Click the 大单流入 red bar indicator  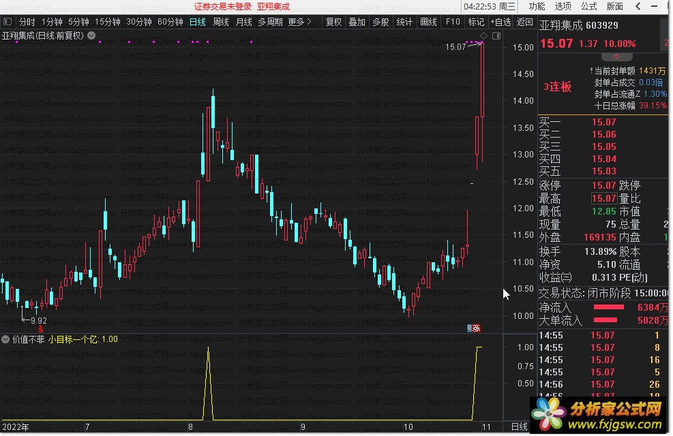[605, 320]
